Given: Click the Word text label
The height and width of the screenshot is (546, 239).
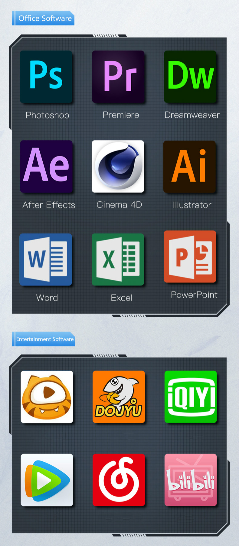Looking at the screenshot, I should (47, 298).
